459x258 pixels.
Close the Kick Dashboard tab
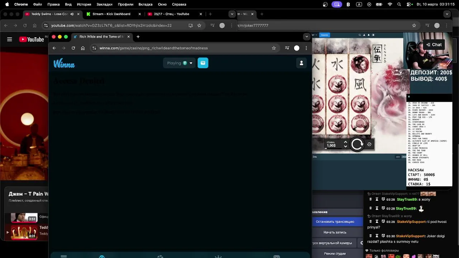140,14
